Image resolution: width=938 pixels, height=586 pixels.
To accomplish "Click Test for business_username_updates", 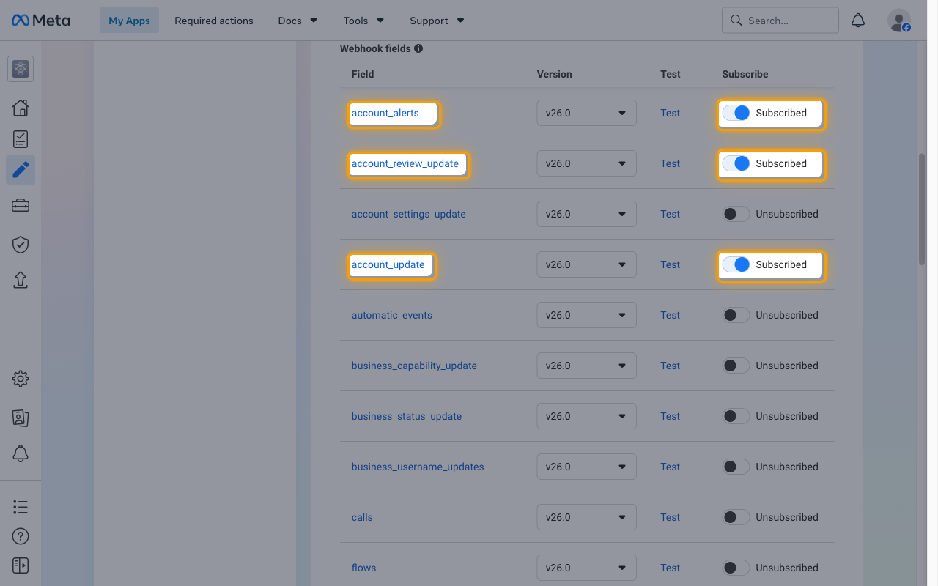I will (x=670, y=467).
